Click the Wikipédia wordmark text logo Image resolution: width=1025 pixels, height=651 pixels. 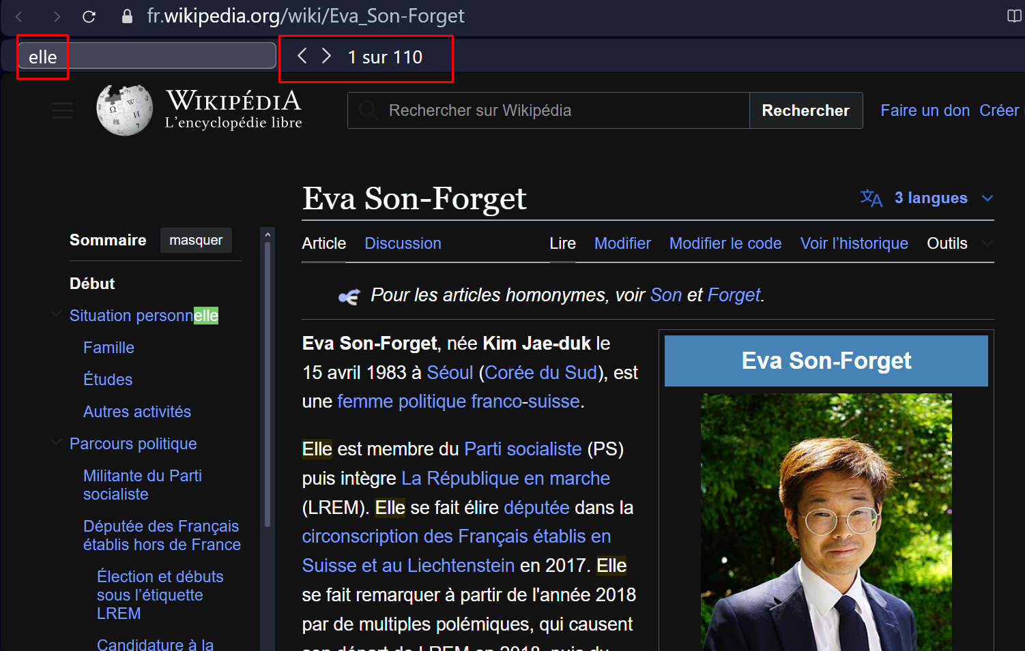point(233,109)
